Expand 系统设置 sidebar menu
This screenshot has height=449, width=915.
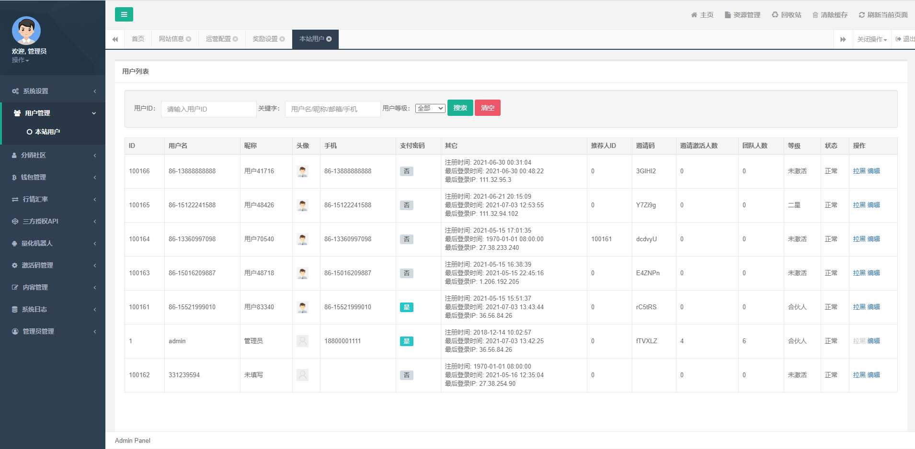[x=53, y=91]
